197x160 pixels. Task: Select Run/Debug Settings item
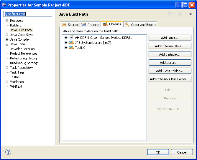[x=24, y=63]
